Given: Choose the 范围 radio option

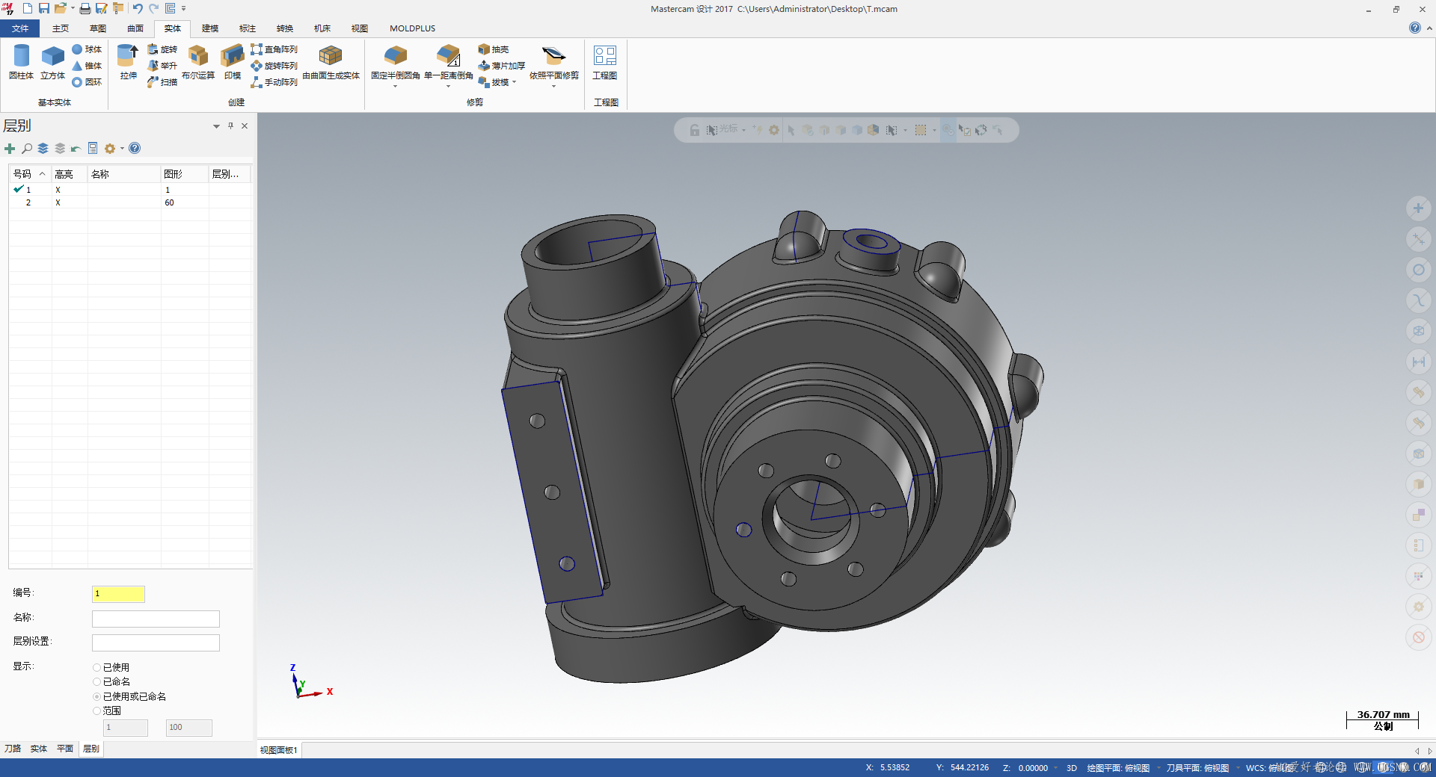Looking at the screenshot, I should point(96,711).
